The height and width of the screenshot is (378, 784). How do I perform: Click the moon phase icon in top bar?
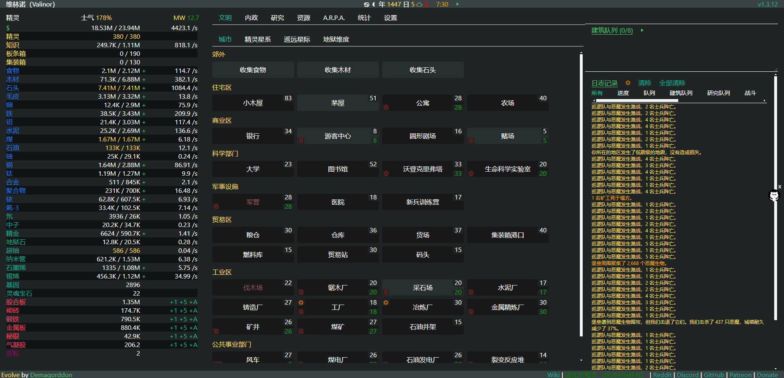pos(374,4)
